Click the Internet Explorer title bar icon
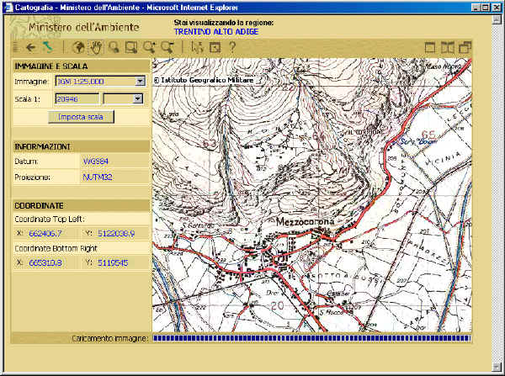The height and width of the screenshot is (376, 505). pyautogui.click(x=9, y=7)
